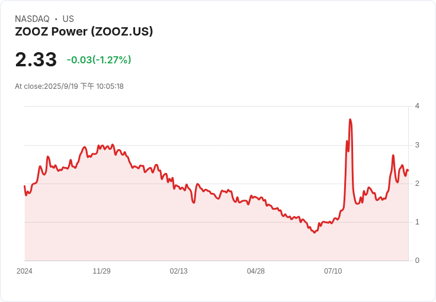Click the current price 2.33
The height and width of the screenshot is (302, 436).
click(36, 59)
